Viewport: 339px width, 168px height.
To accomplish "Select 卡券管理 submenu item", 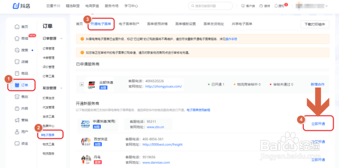I will coord(49,58).
